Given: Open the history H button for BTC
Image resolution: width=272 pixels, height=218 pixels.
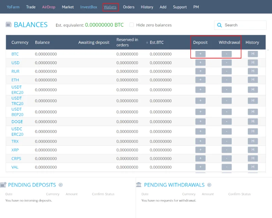Looking at the screenshot, I should pos(253,54).
